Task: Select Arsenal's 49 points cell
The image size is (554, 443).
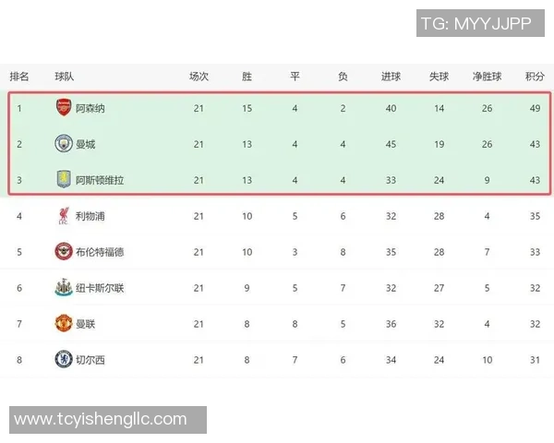Action: (535, 108)
